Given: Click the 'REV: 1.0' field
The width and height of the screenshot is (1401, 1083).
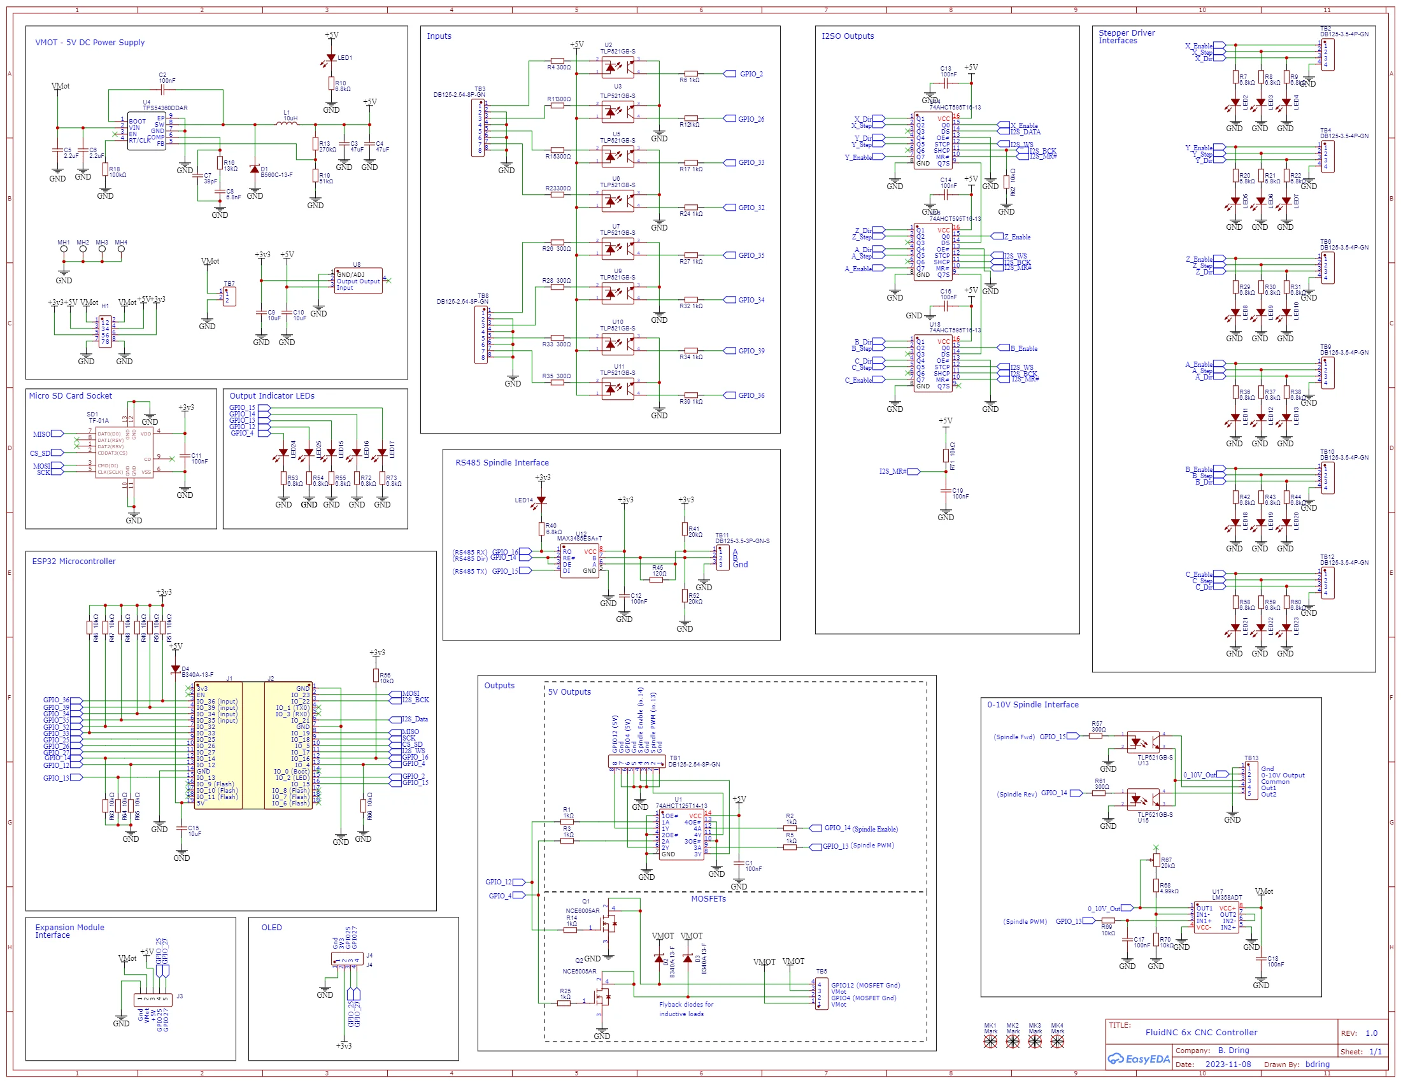Looking at the screenshot, I should pyautogui.click(x=1360, y=1033).
